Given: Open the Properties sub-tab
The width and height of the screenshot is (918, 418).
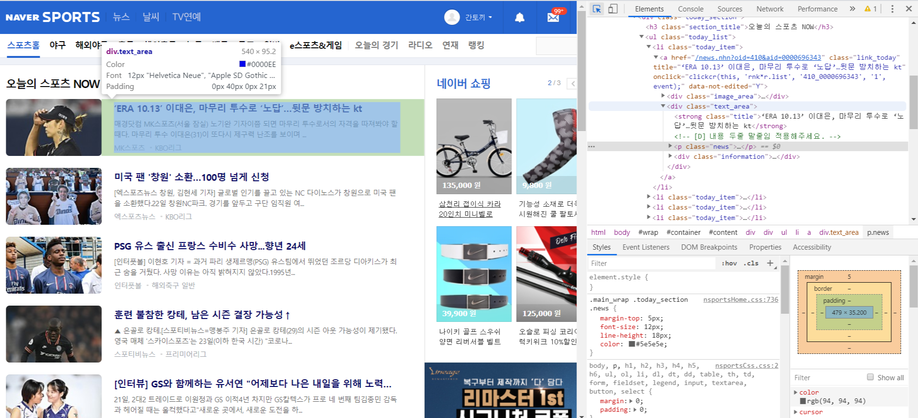Looking at the screenshot, I should click(765, 247).
